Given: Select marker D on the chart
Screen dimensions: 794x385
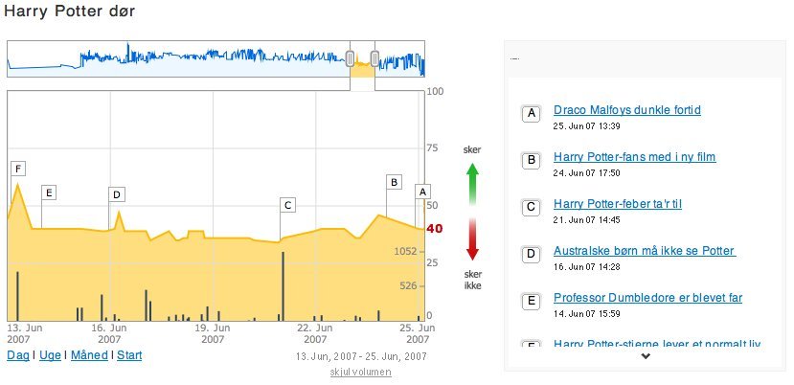Looking at the screenshot, I should tap(116, 194).
